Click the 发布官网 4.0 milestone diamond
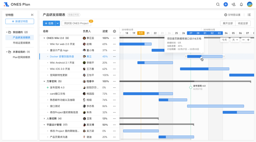256x142 pixels. [191, 87]
